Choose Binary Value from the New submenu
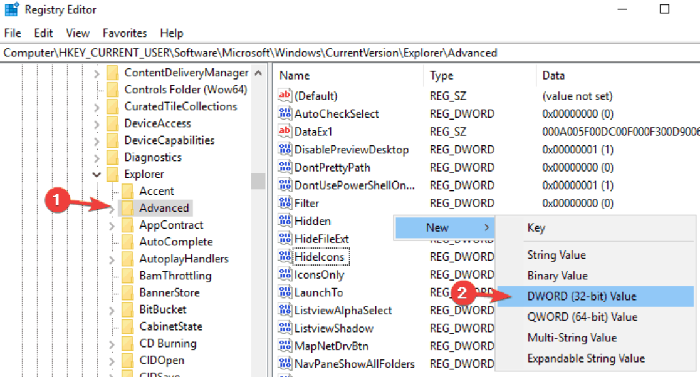This screenshot has width=700, height=377. click(x=595, y=276)
